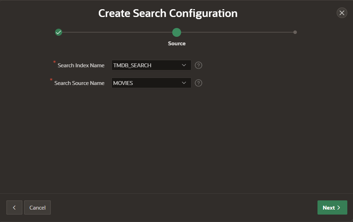This screenshot has width=353, height=222.
Task: Expand the MOVIES selector chevron
Action: [184, 83]
